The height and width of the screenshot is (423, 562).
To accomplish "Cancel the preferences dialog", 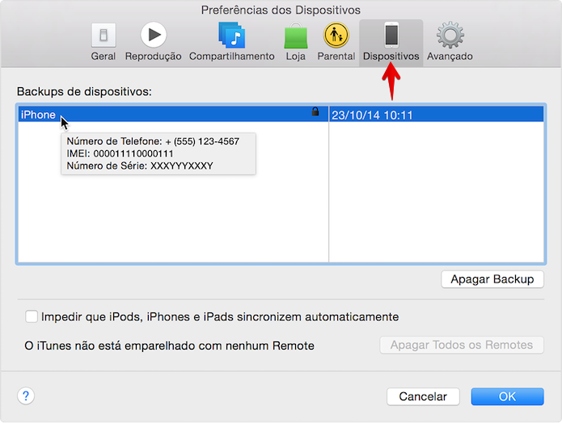I will (423, 396).
